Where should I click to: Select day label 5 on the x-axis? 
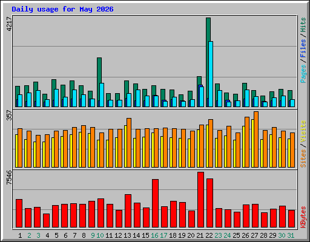coord(56,235)
